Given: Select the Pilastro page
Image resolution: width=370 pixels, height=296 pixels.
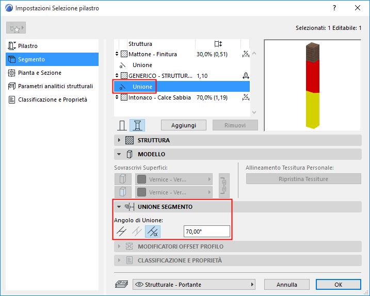Looking at the screenshot, I should pyautogui.click(x=52, y=46).
